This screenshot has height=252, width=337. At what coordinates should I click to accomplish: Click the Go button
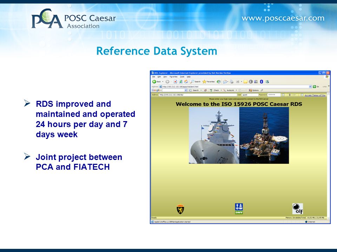[316, 86]
